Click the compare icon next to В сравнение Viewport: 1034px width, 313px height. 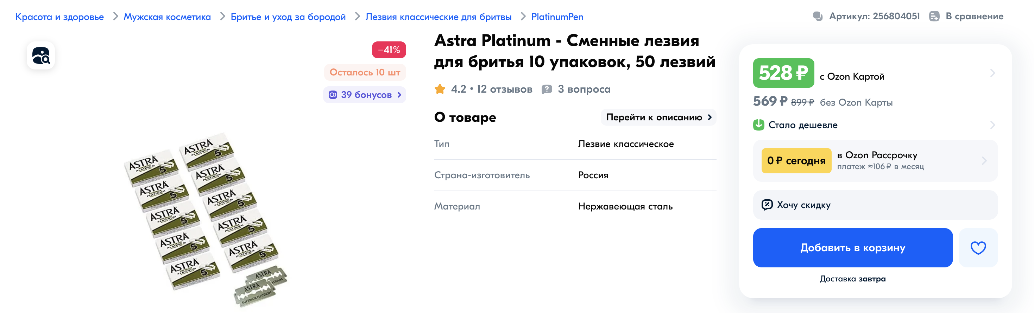(x=934, y=16)
